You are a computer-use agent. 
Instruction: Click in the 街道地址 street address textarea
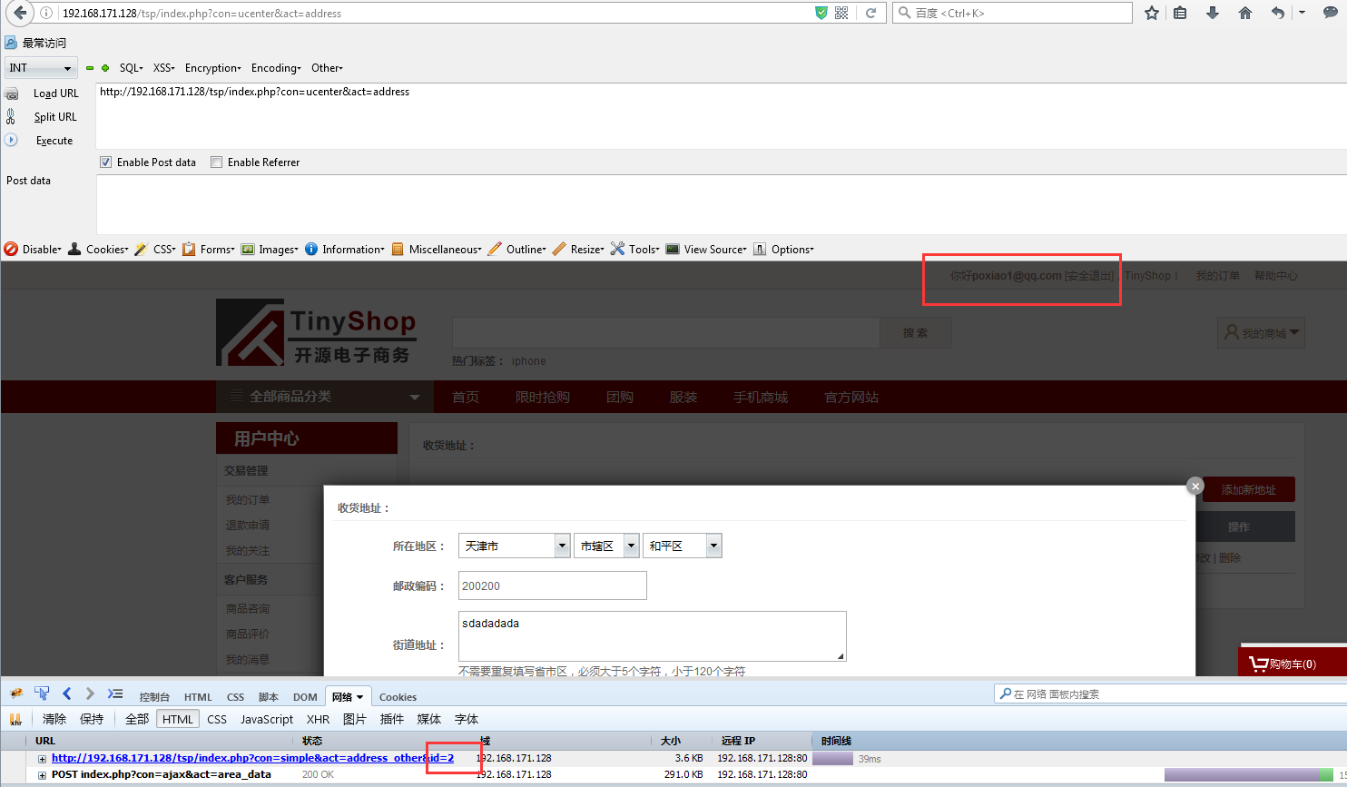(653, 636)
